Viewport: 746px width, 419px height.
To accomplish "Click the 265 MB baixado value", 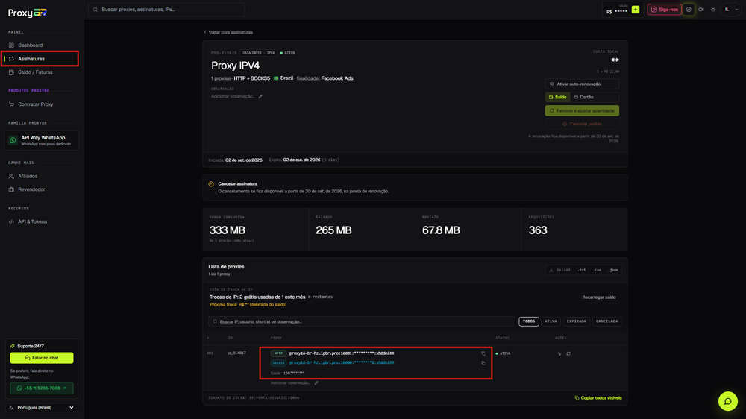I will (334, 230).
